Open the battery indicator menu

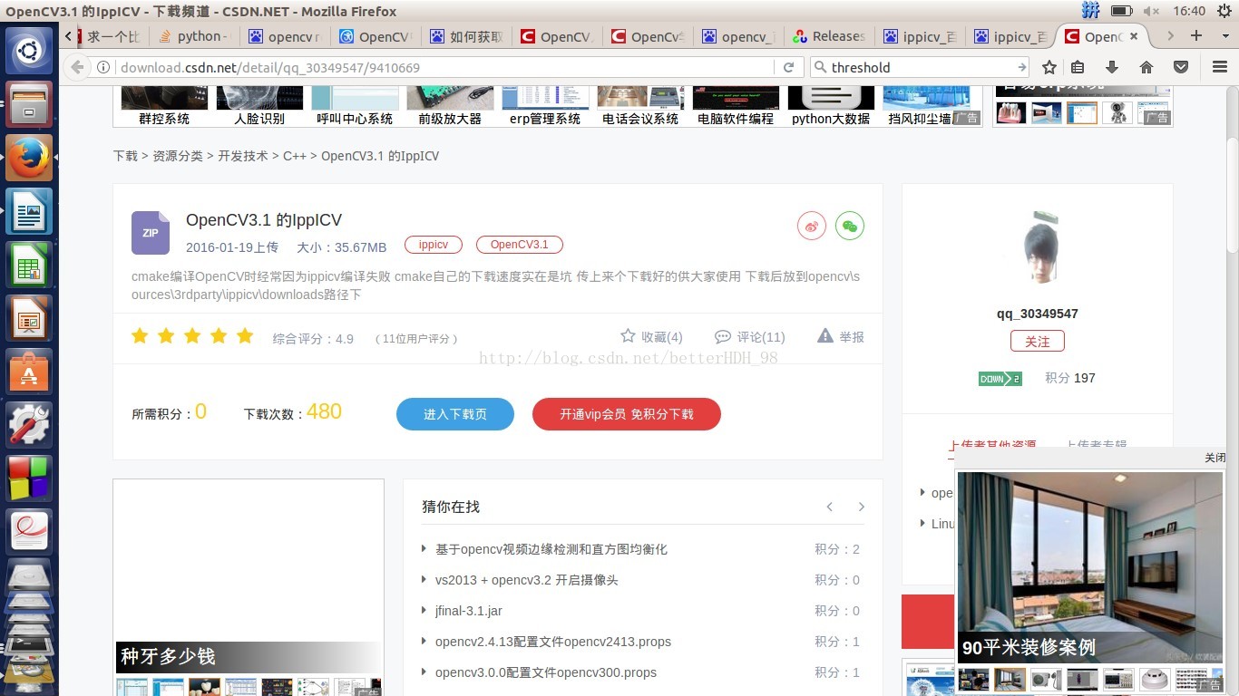[x=1122, y=11]
